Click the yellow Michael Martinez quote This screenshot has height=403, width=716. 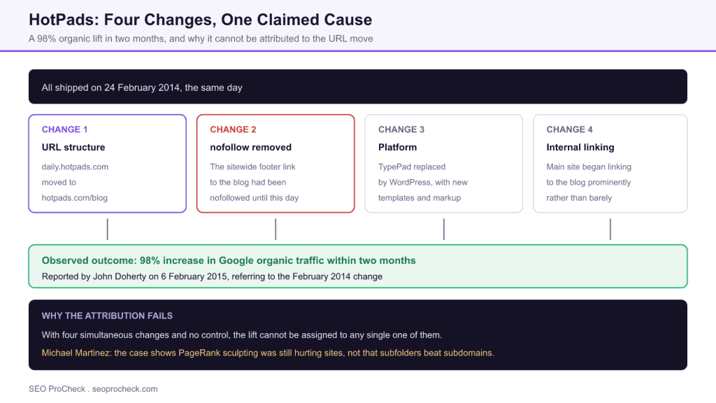(268, 353)
